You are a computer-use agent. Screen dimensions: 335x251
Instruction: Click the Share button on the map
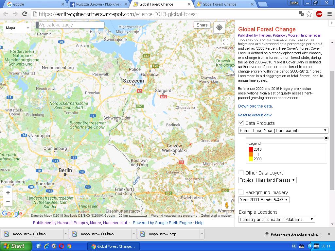click(202, 25)
